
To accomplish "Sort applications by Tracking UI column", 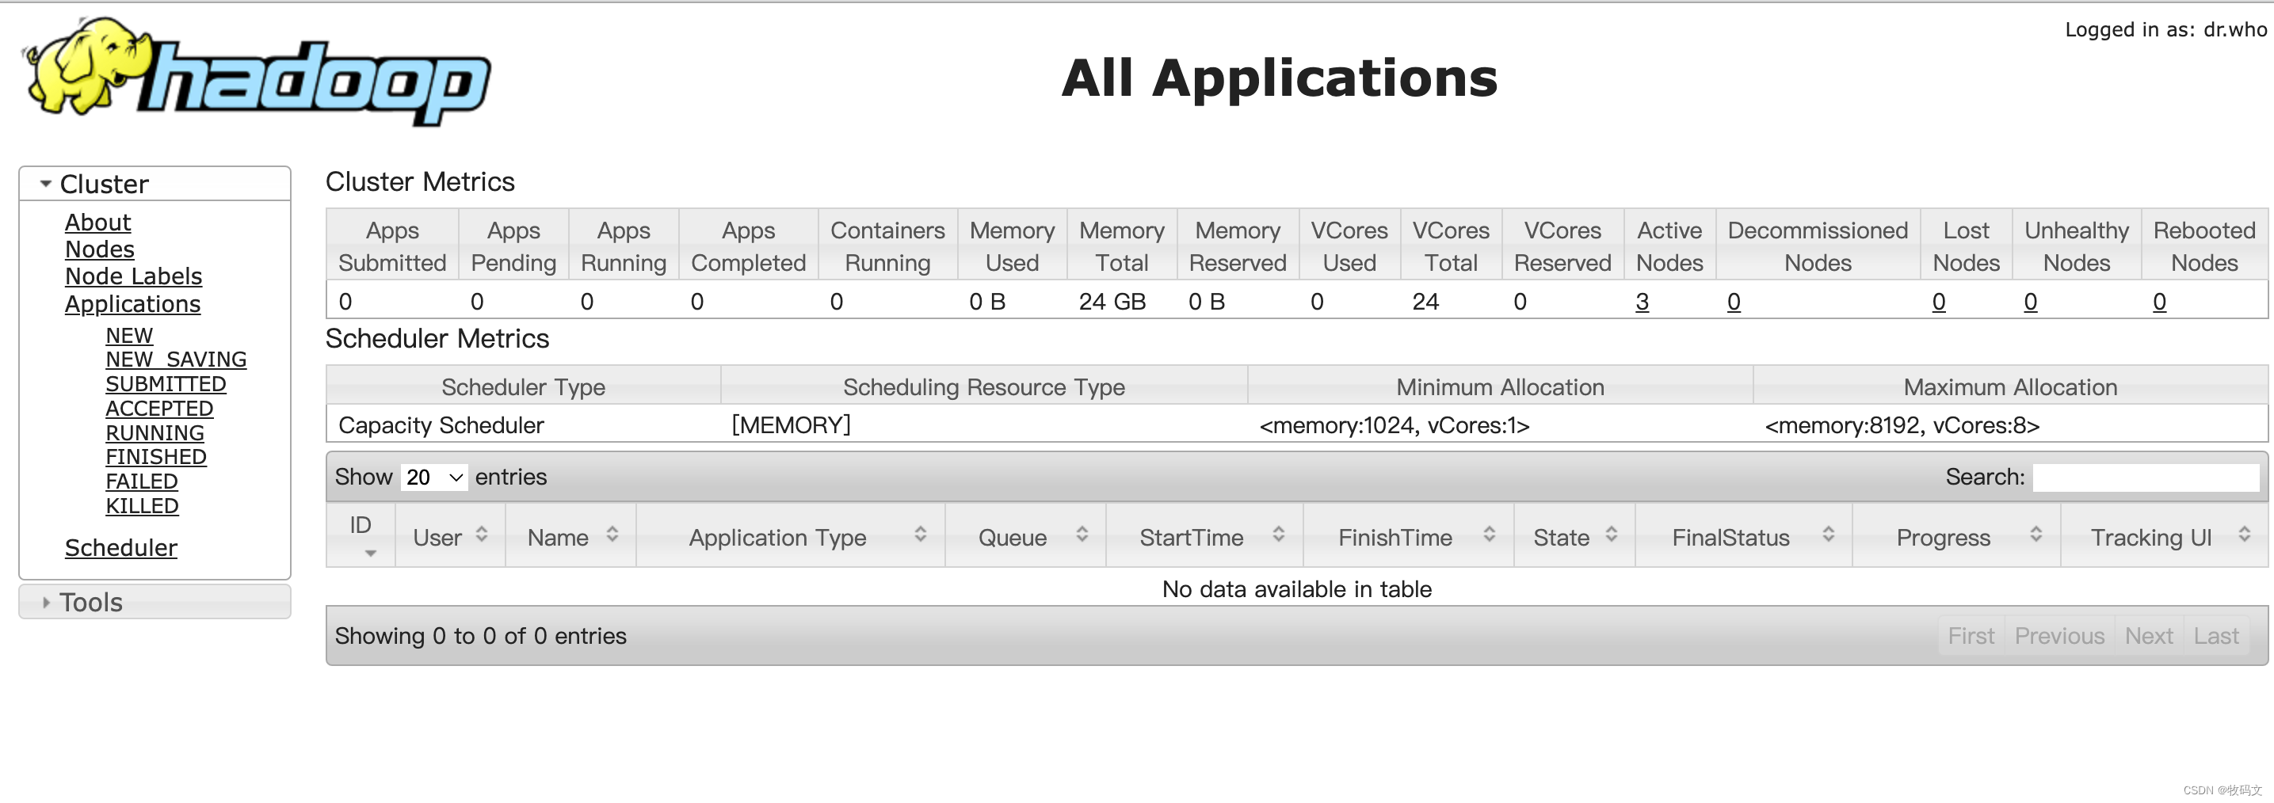I will 2165,536.
